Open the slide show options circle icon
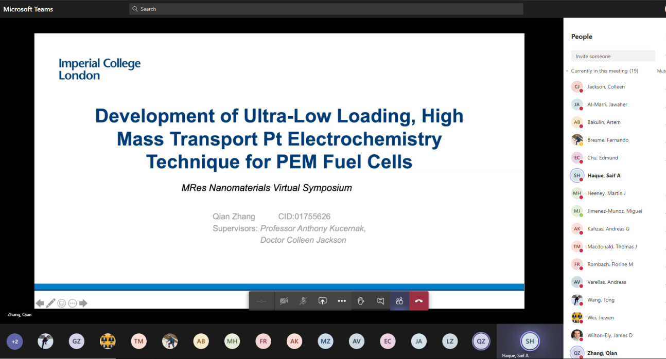666x359 pixels. coord(73,303)
